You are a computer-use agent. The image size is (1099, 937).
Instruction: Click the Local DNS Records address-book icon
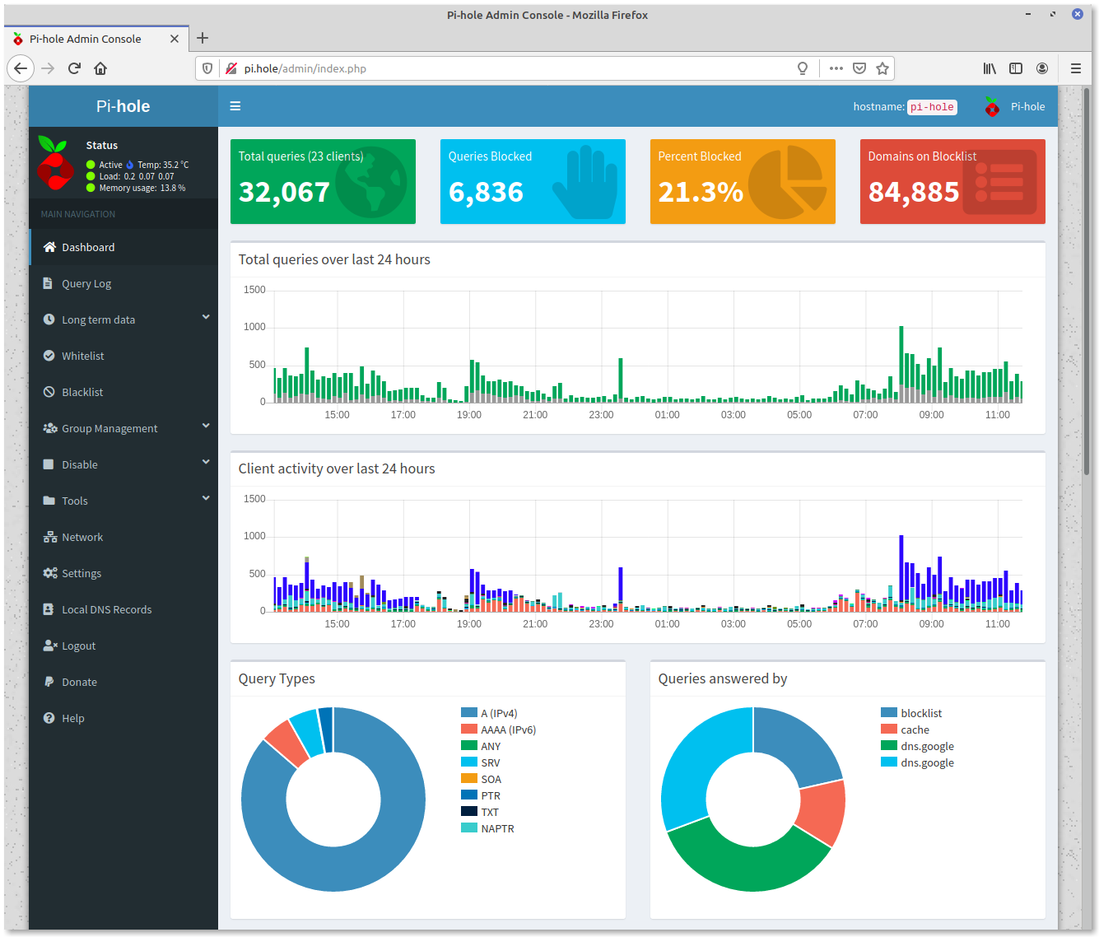pos(49,609)
